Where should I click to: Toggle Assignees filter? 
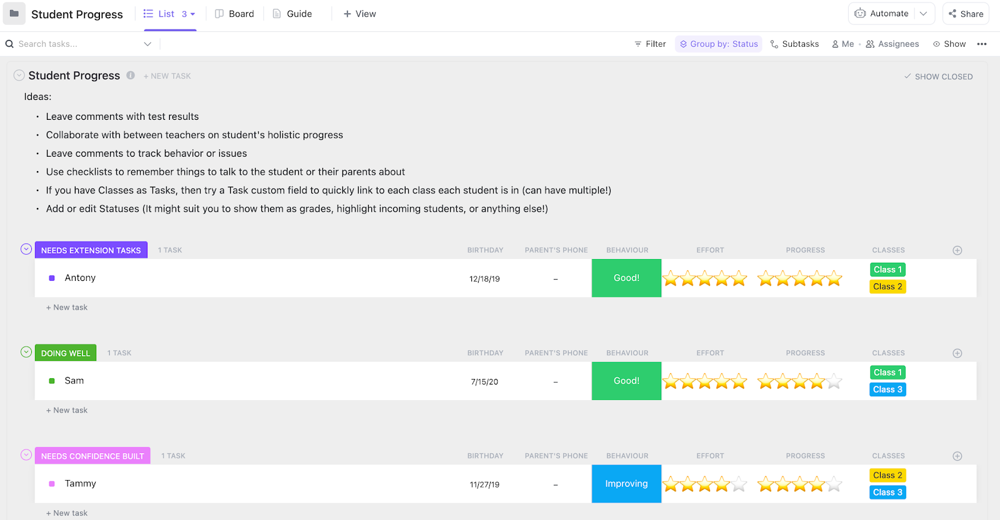(x=892, y=44)
